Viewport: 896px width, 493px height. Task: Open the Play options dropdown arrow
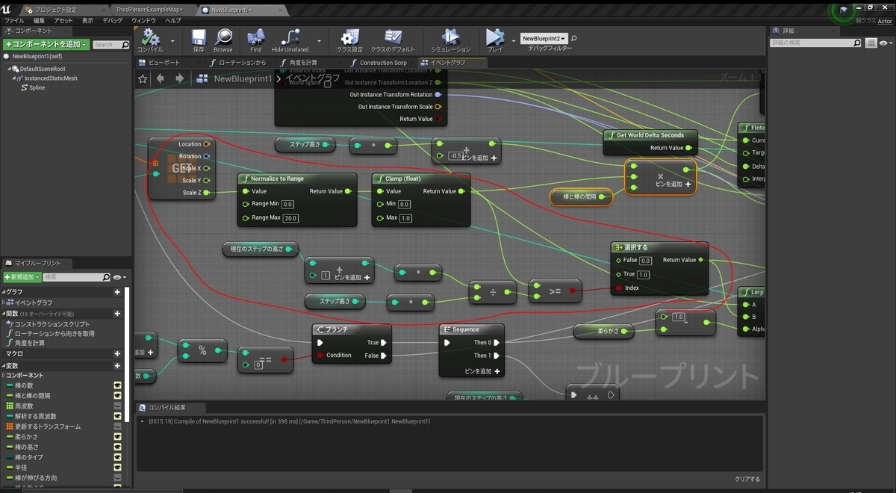[513, 40]
